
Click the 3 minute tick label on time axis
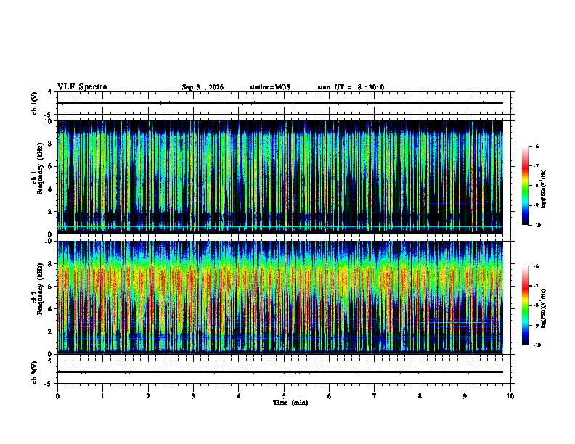[193, 396]
